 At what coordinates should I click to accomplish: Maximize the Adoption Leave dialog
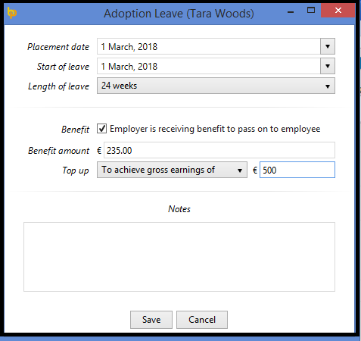tap(311, 11)
